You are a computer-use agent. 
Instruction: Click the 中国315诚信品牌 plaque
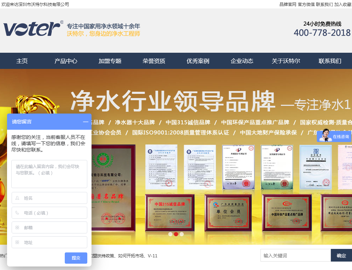tap(170, 213)
